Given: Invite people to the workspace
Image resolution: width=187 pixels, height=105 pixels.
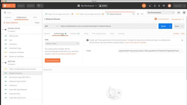Looking at the screenshot, I should point(103,6).
